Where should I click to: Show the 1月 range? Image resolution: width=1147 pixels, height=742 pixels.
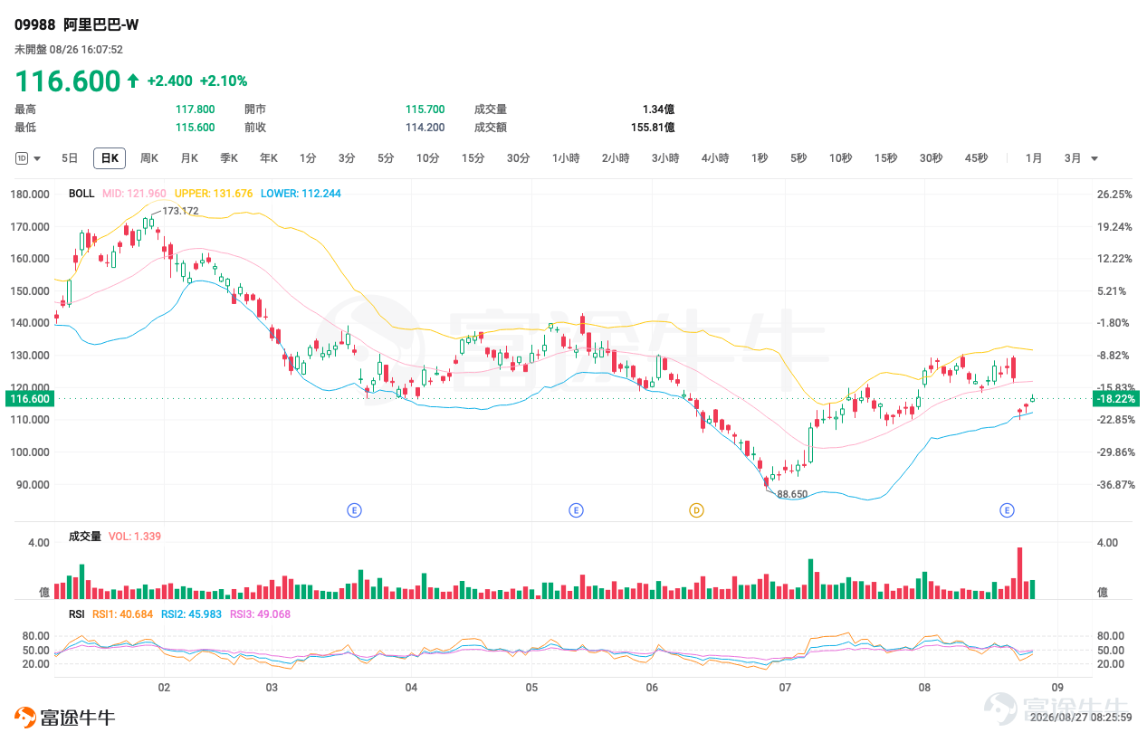1034,158
